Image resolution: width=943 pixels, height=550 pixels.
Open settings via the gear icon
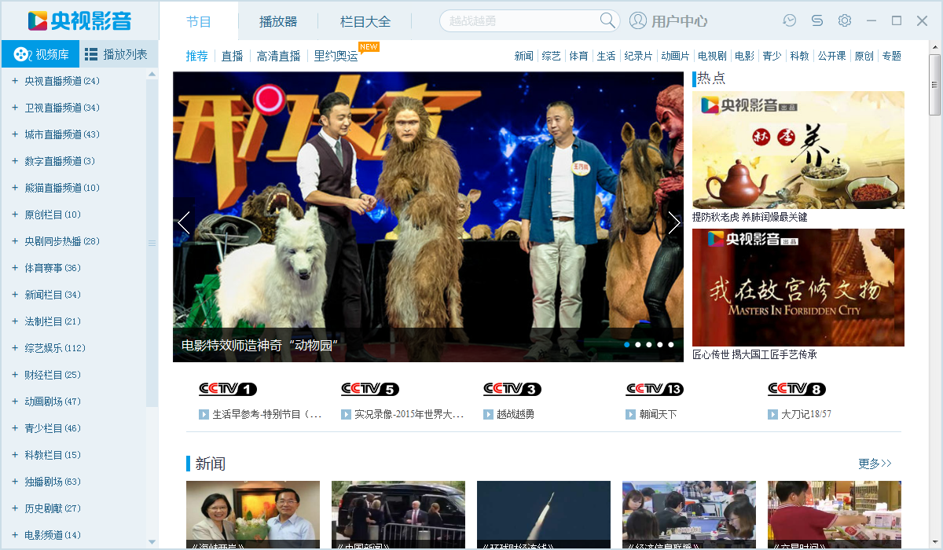[845, 20]
